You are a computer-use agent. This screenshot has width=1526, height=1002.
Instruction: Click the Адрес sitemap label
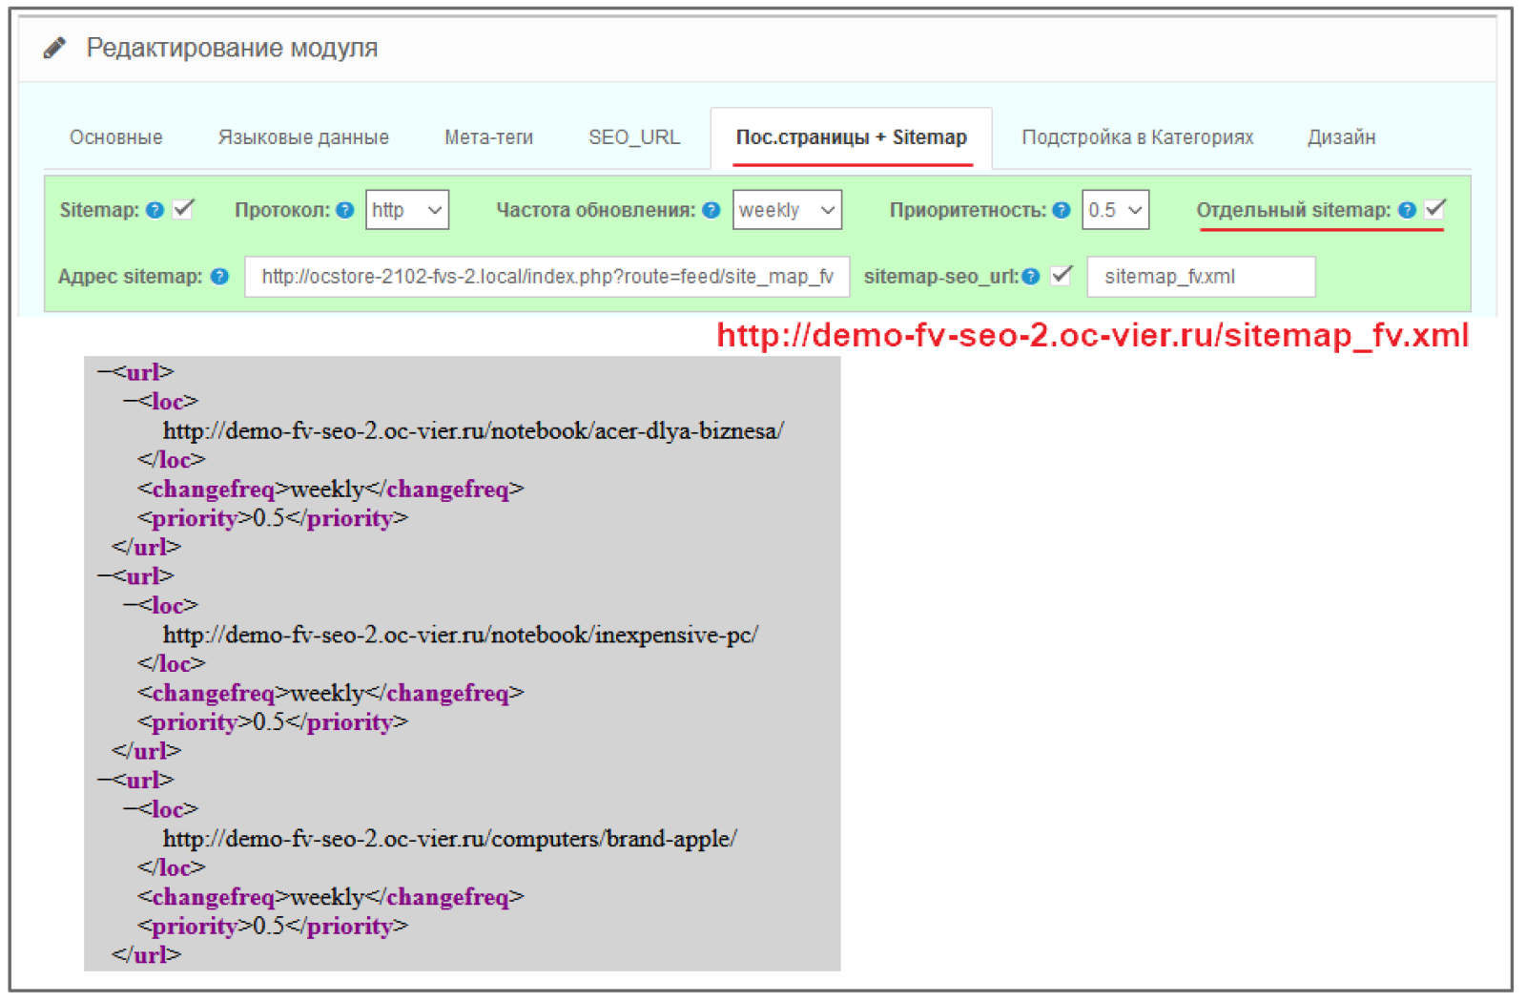(130, 277)
